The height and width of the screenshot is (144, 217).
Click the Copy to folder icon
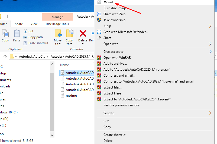[x=70, y=33]
